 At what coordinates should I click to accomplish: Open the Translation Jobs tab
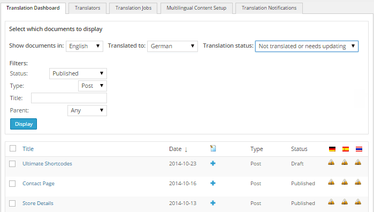(x=133, y=8)
